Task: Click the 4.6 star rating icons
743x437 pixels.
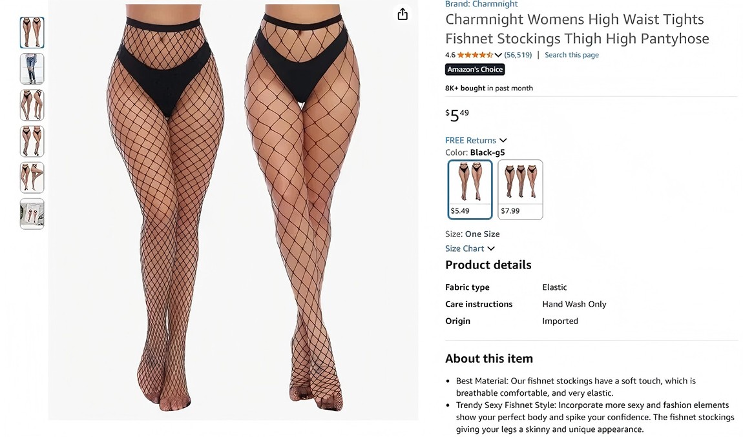Action: click(x=475, y=55)
